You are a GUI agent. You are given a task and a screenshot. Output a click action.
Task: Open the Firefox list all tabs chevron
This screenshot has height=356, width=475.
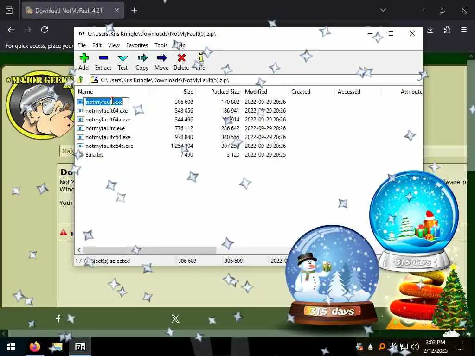[x=383, y=10]
